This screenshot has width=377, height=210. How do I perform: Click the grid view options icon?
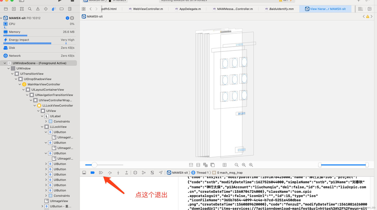[x=224, y=165]
